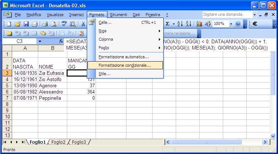Image resolution: width=278 pixels, height=154 pixels.
Task: Click the horizontal scrollbar right arrow
Action: [x=265, y=142]
